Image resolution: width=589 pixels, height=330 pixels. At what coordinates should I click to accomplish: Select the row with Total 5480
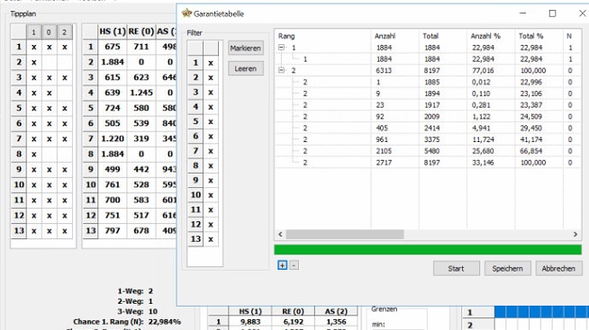(x=428, y=151)
